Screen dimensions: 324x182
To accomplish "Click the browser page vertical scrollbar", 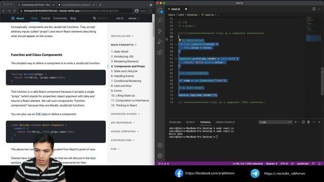I will coord(153,29).
